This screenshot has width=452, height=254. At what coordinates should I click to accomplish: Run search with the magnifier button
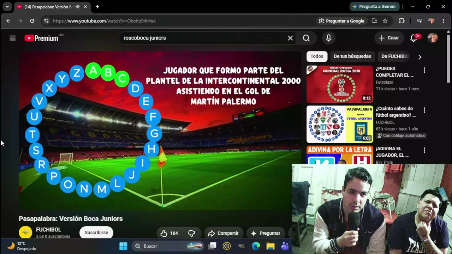[x=306, y=38]
